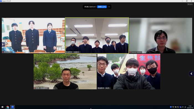Viewport: 194px width, 109px height.
Task: Click the blue 音量を上げる button
Action: pyautogui.click(x=102, y=7)
